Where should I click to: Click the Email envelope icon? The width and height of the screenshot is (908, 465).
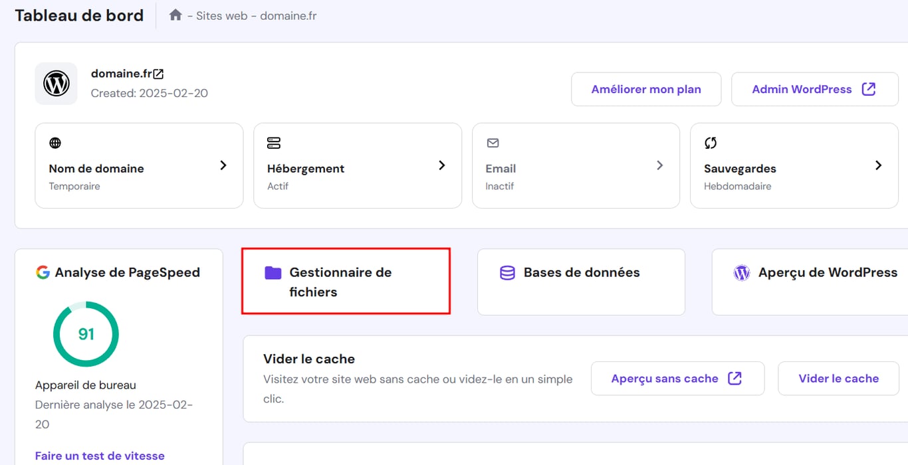(x=492, y=142)
